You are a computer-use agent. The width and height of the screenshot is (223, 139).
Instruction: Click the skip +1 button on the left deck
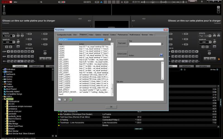(22, 56)
